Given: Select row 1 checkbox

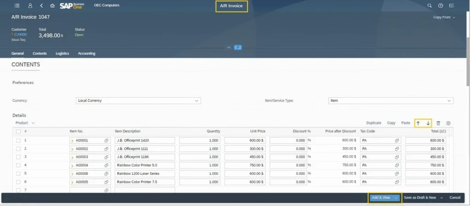Looking at the screenshot, I should [18, 140].
